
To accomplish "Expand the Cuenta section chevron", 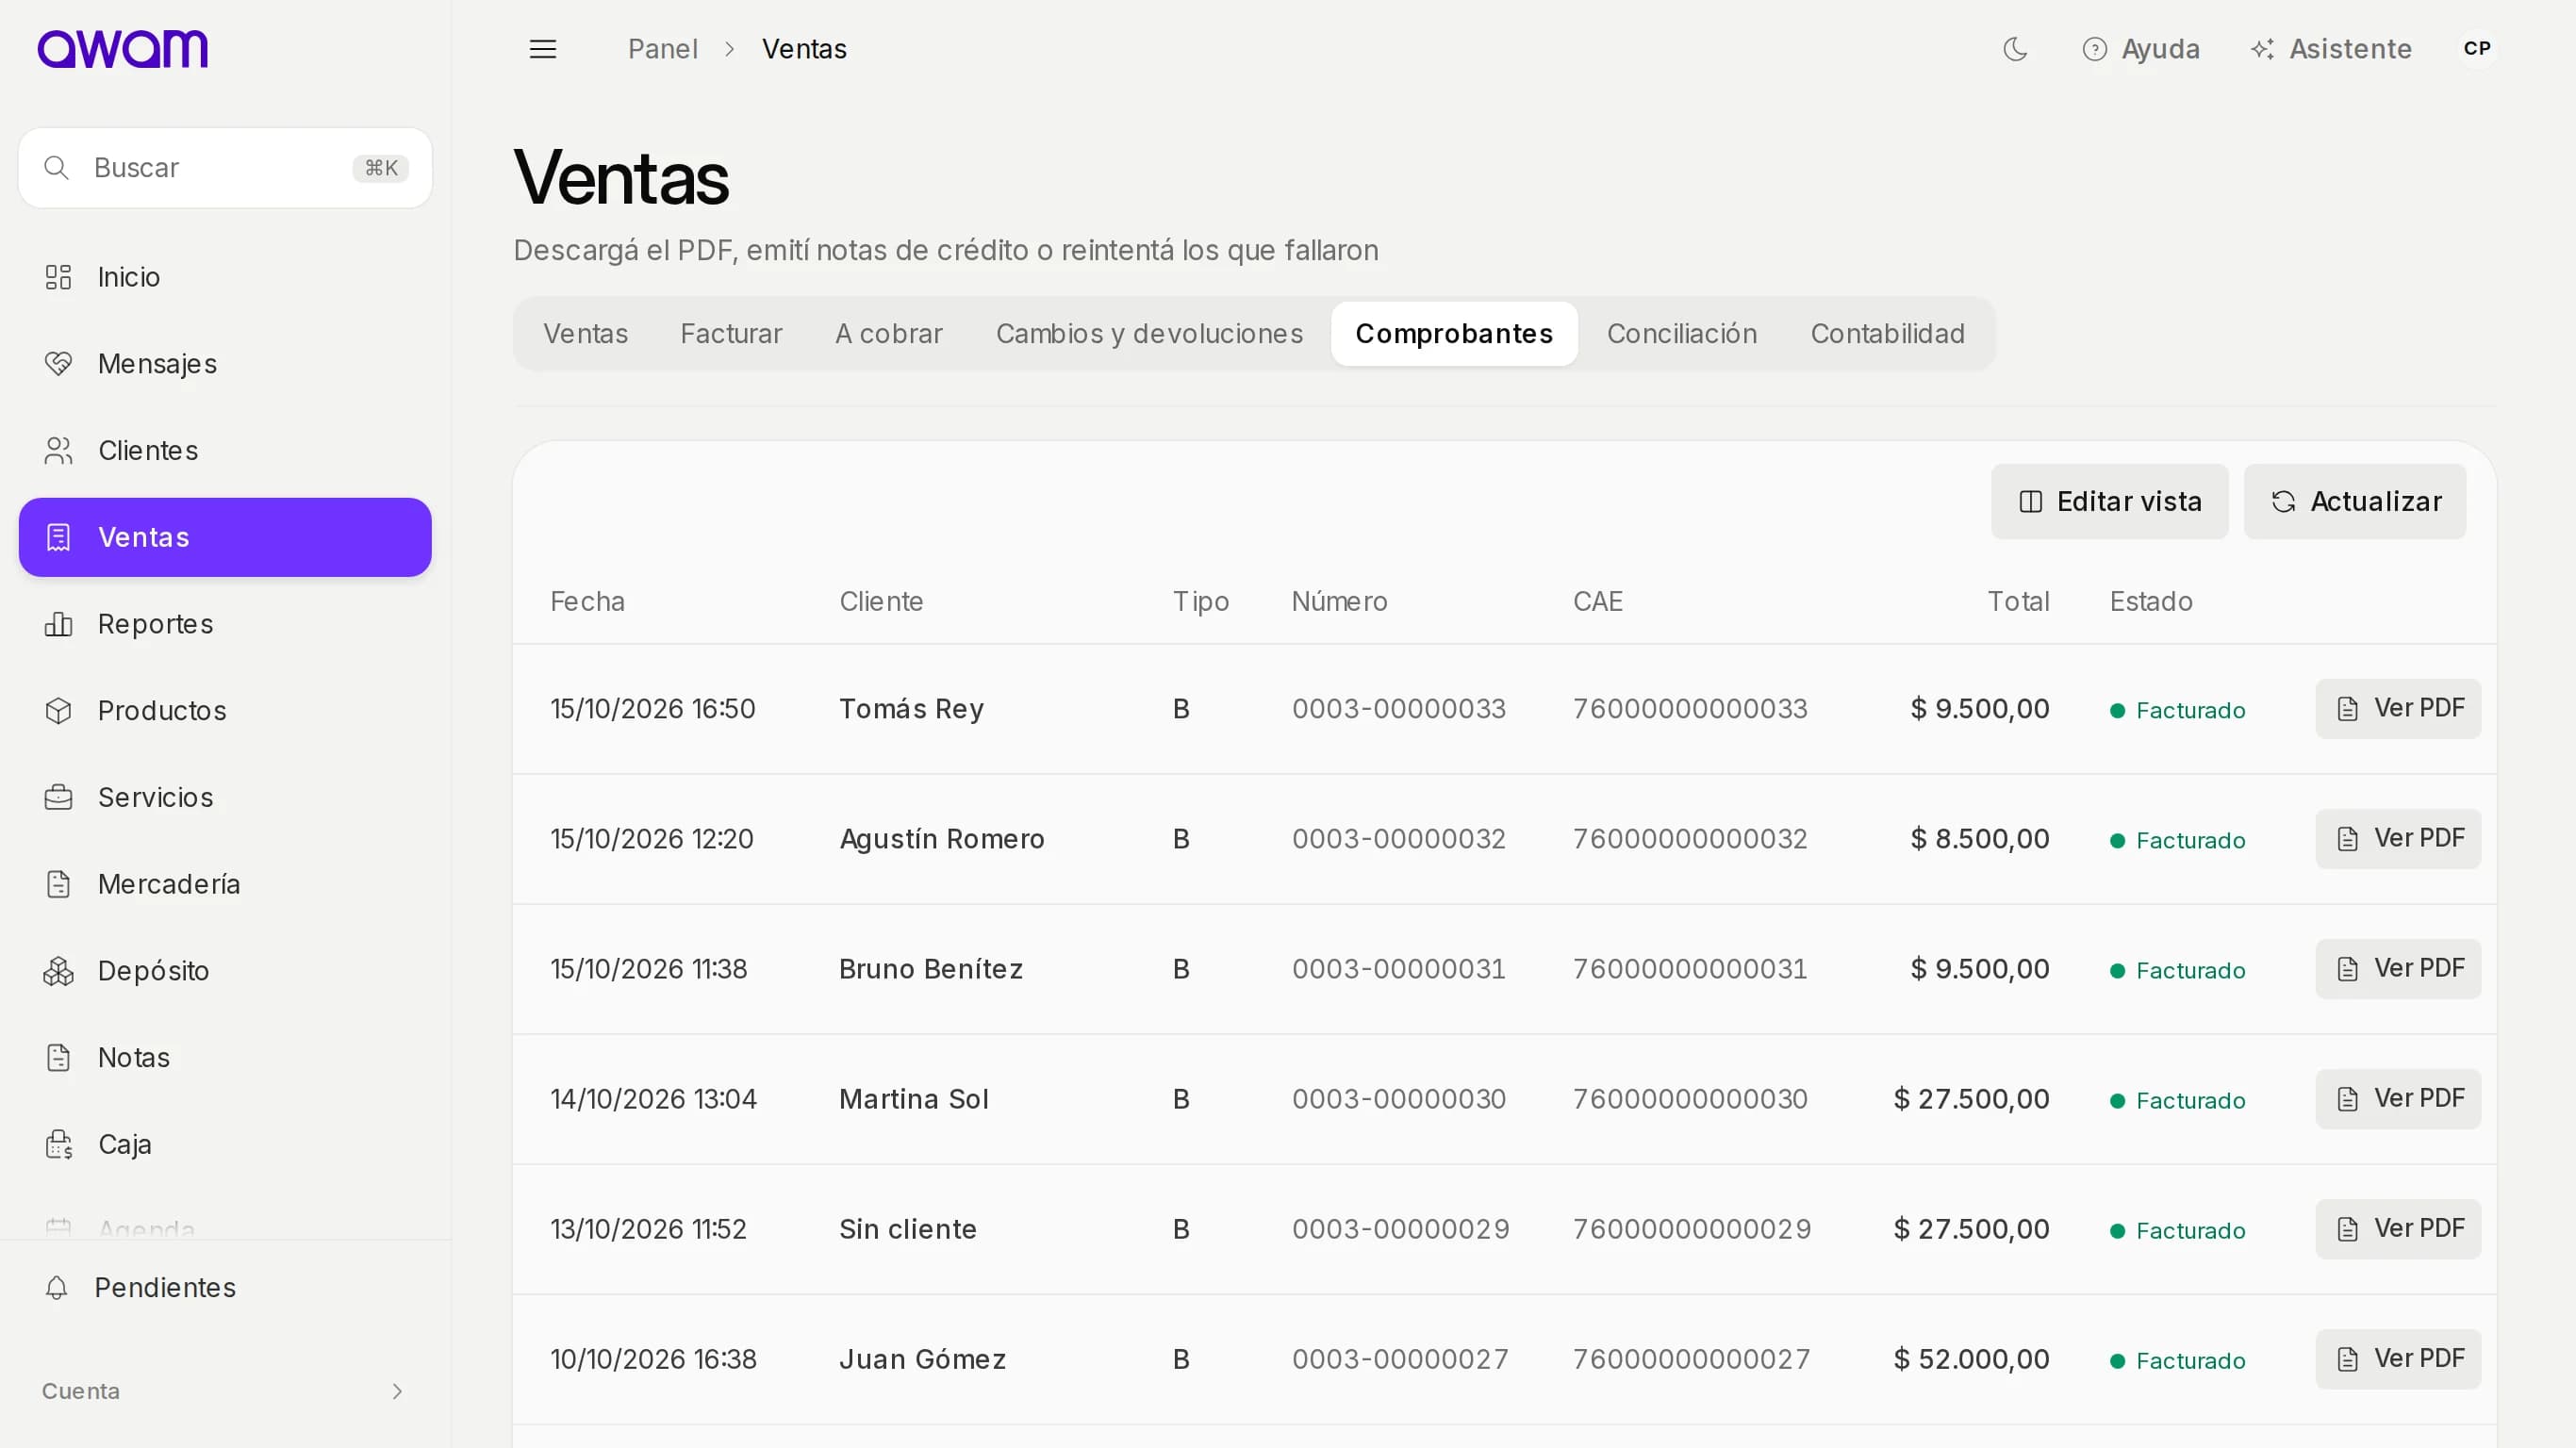I will click(x=397, y=1392).
